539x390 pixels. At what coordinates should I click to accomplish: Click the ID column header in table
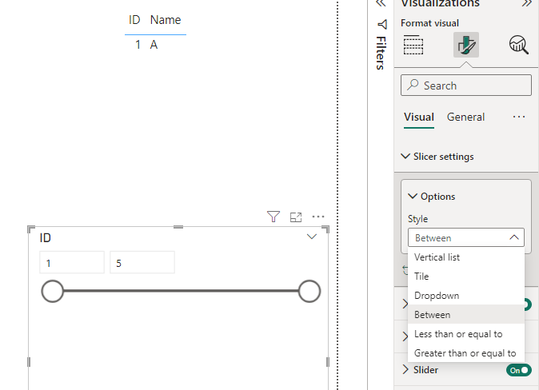(x=134, y=20)
